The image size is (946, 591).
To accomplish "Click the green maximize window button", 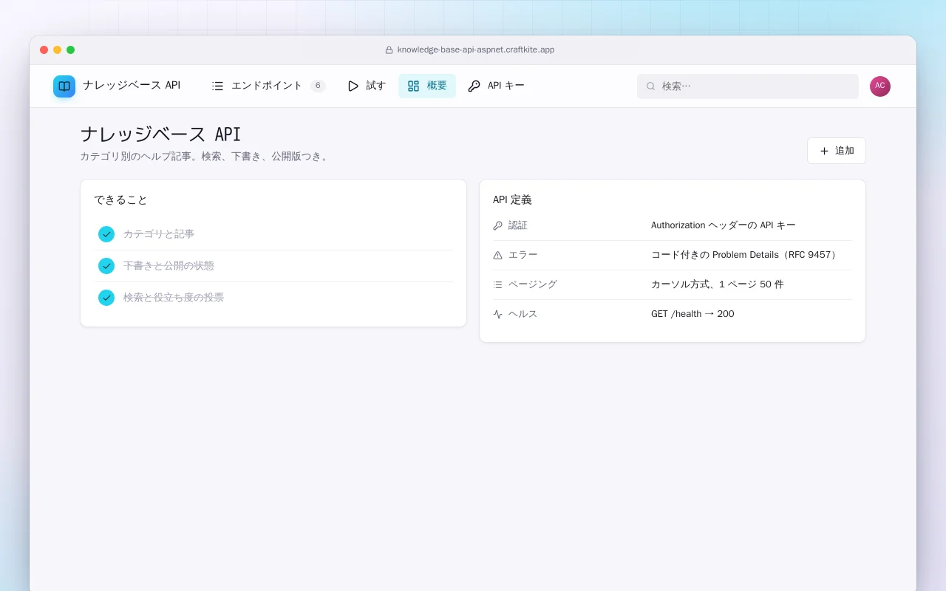I will [x=71, y=50].
